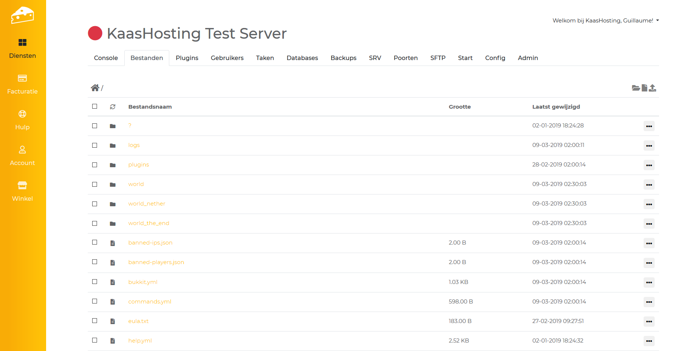Go to the Winkel shop
The height and width of the screenshot is (351, 700).
click(22, 192)
